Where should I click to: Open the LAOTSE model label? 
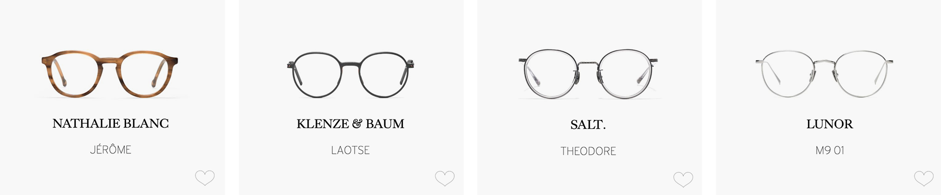[x=350, y=151]
